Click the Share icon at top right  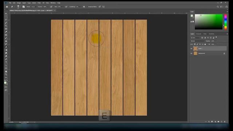(226, 7)
